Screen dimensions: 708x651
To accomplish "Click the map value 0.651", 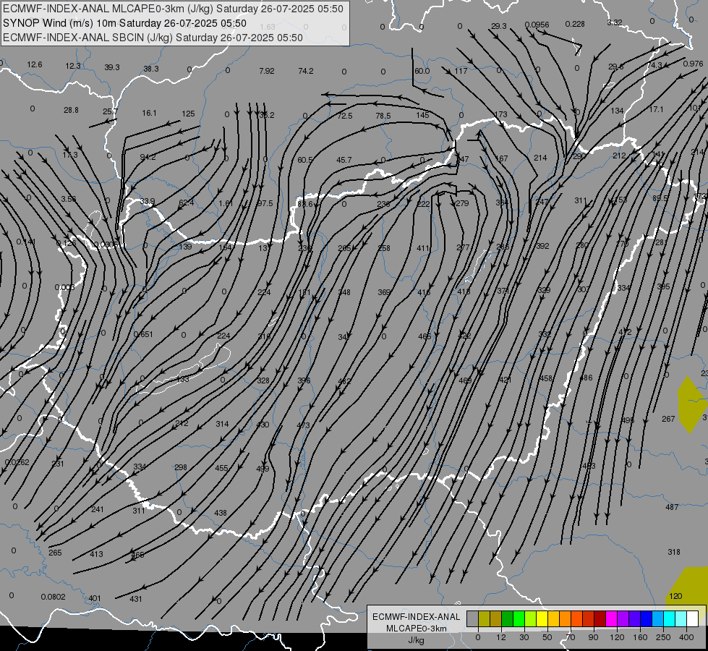I will coord(143,334).
